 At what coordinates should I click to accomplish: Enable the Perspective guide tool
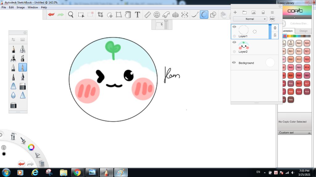175,14
